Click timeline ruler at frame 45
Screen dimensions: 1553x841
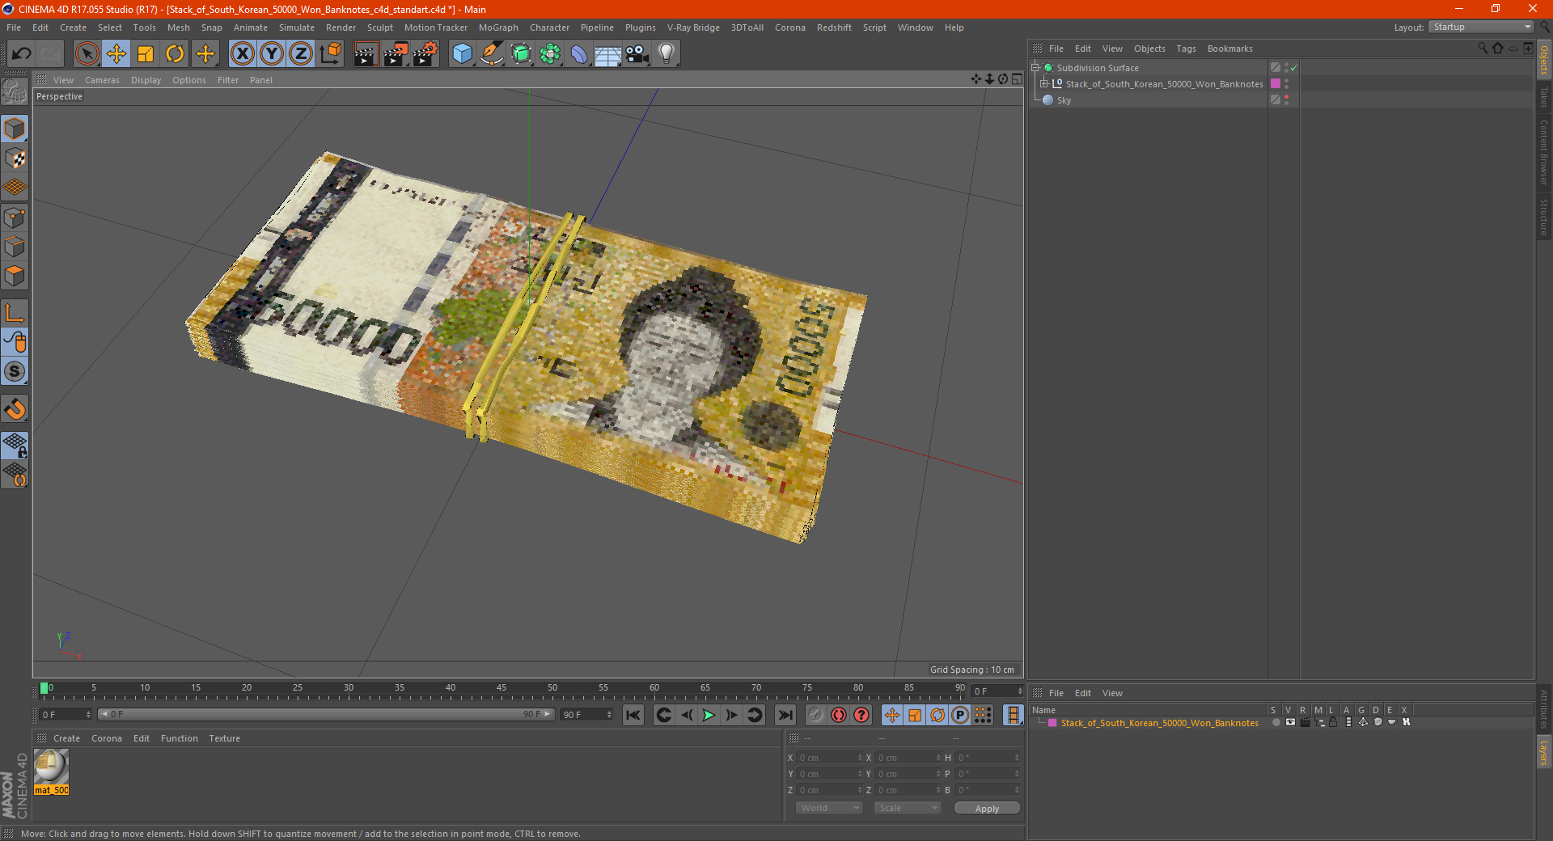pos(501,688)
